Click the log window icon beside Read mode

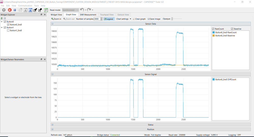(x=46, y=10)
